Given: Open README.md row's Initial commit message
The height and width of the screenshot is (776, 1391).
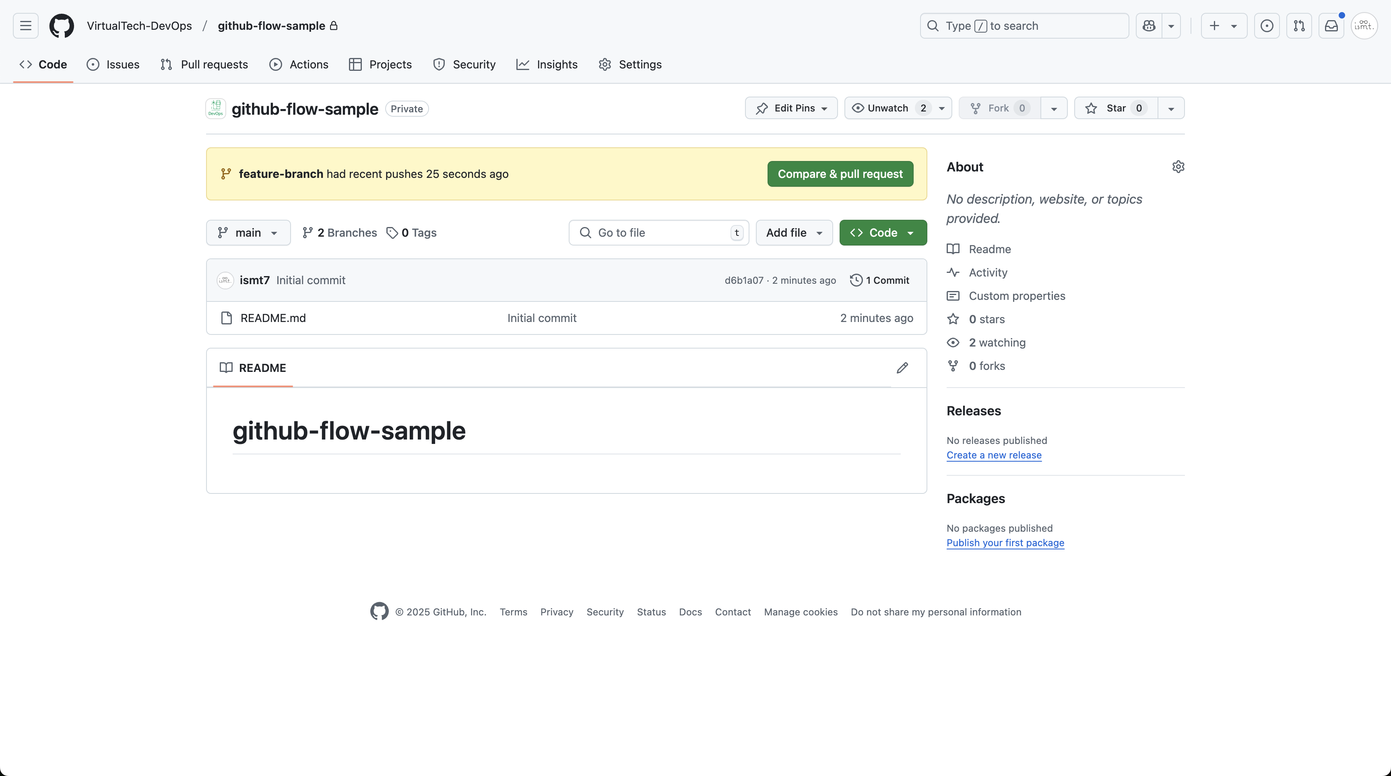Looking at the screenshot, I should click(x=542, y=318).
